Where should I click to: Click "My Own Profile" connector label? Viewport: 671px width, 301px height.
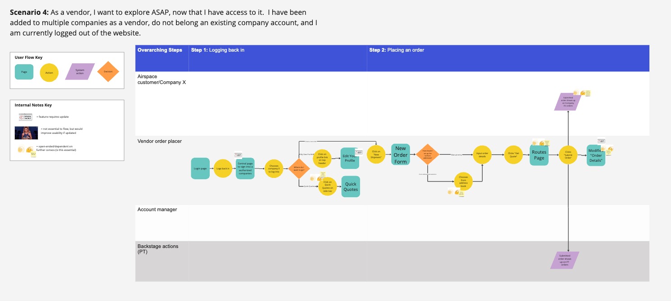point(307,154)
